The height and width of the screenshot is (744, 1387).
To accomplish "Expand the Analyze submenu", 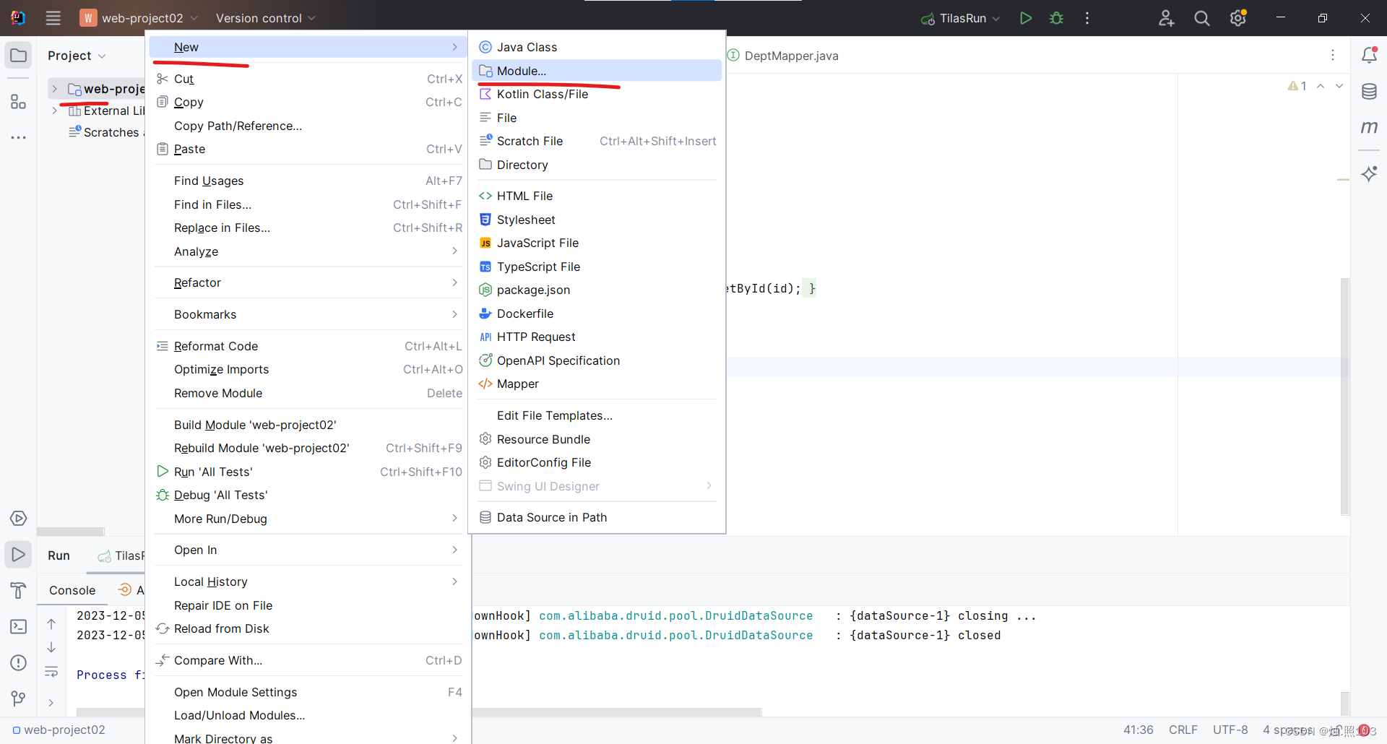I will [308, 251].
